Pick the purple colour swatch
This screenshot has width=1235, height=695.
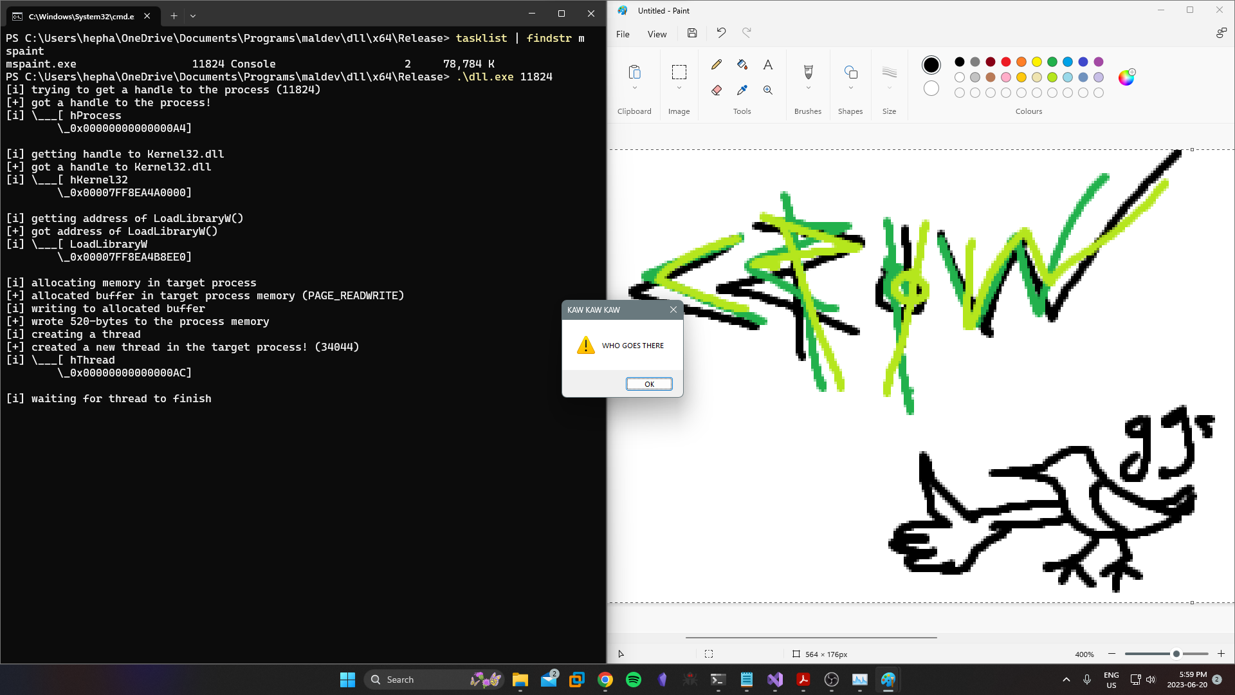click(x=1099, y=62)
